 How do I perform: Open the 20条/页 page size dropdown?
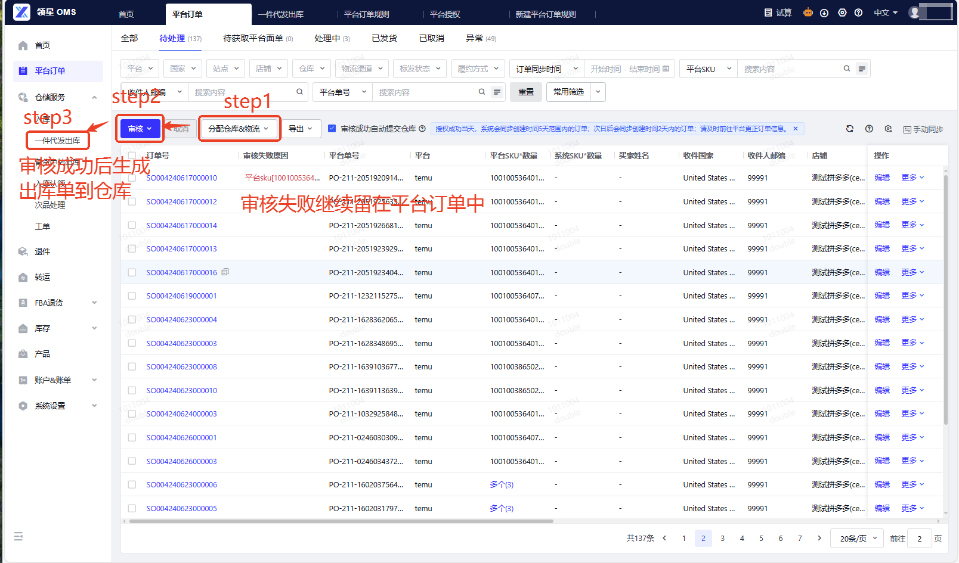tap(858, 538)
